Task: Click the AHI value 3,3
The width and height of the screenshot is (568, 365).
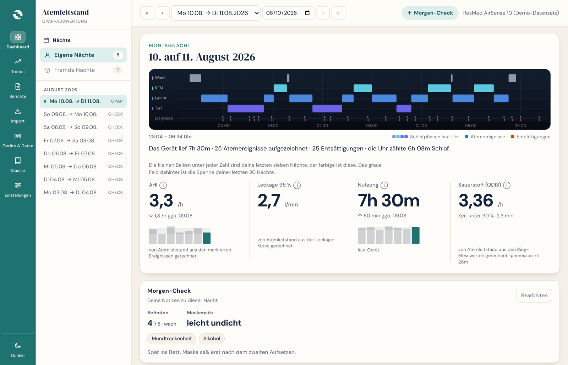Action: pos(161,200)
